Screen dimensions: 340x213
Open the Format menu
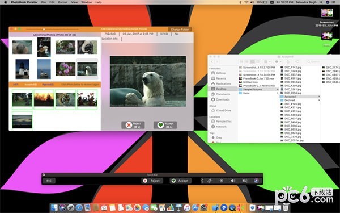tap(63, 2)
